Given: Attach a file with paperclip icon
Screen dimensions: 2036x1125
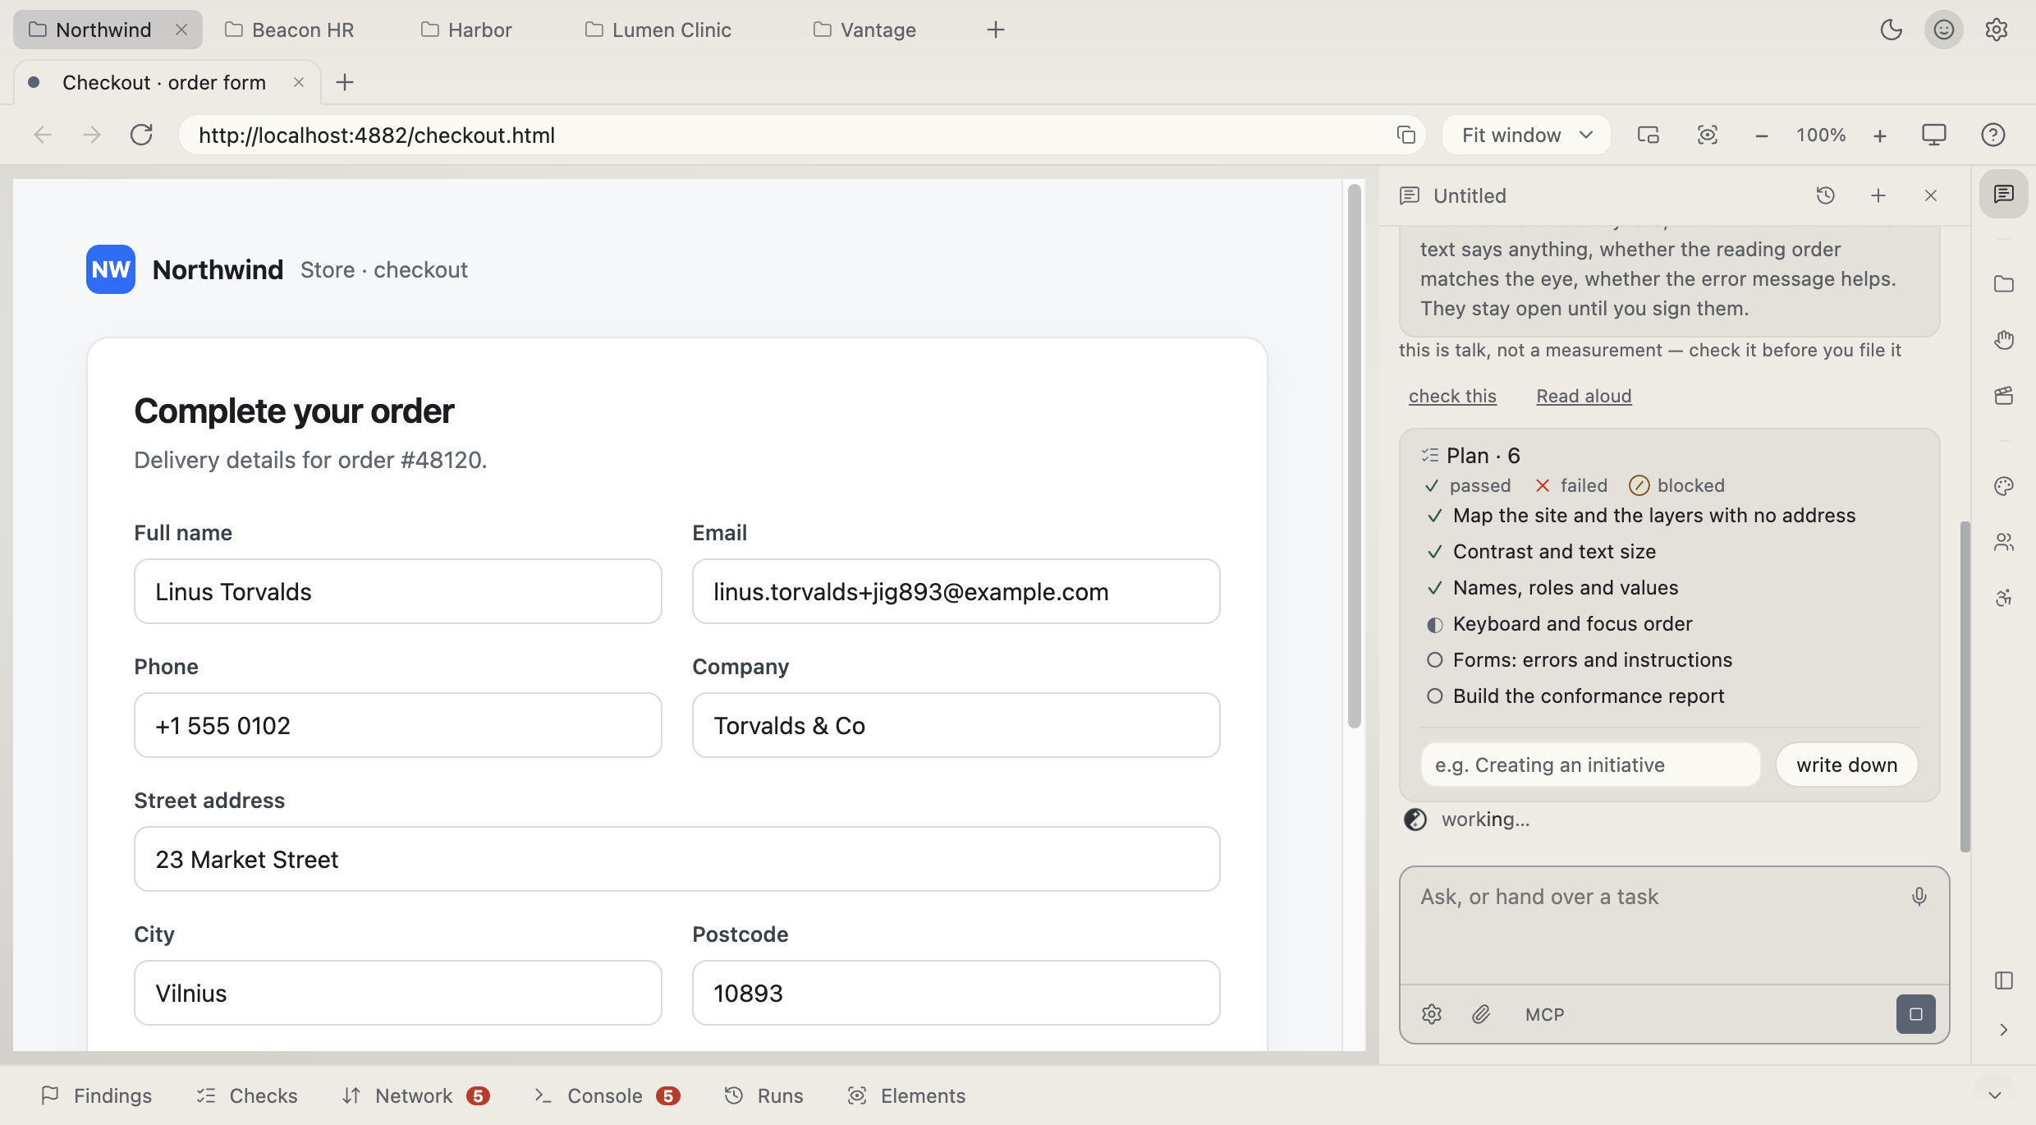Looking at the screenshot, I should 1481,1014.
